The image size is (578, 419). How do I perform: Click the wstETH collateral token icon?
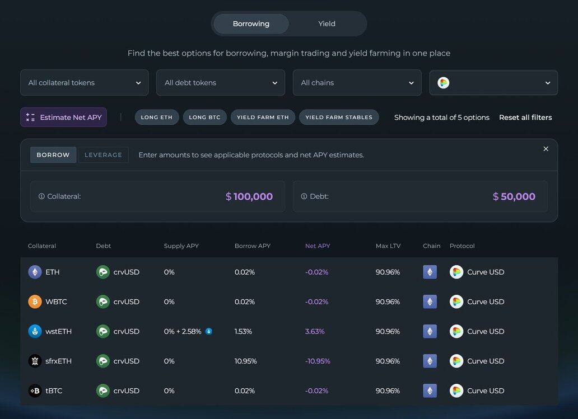(x=35, y=331)
